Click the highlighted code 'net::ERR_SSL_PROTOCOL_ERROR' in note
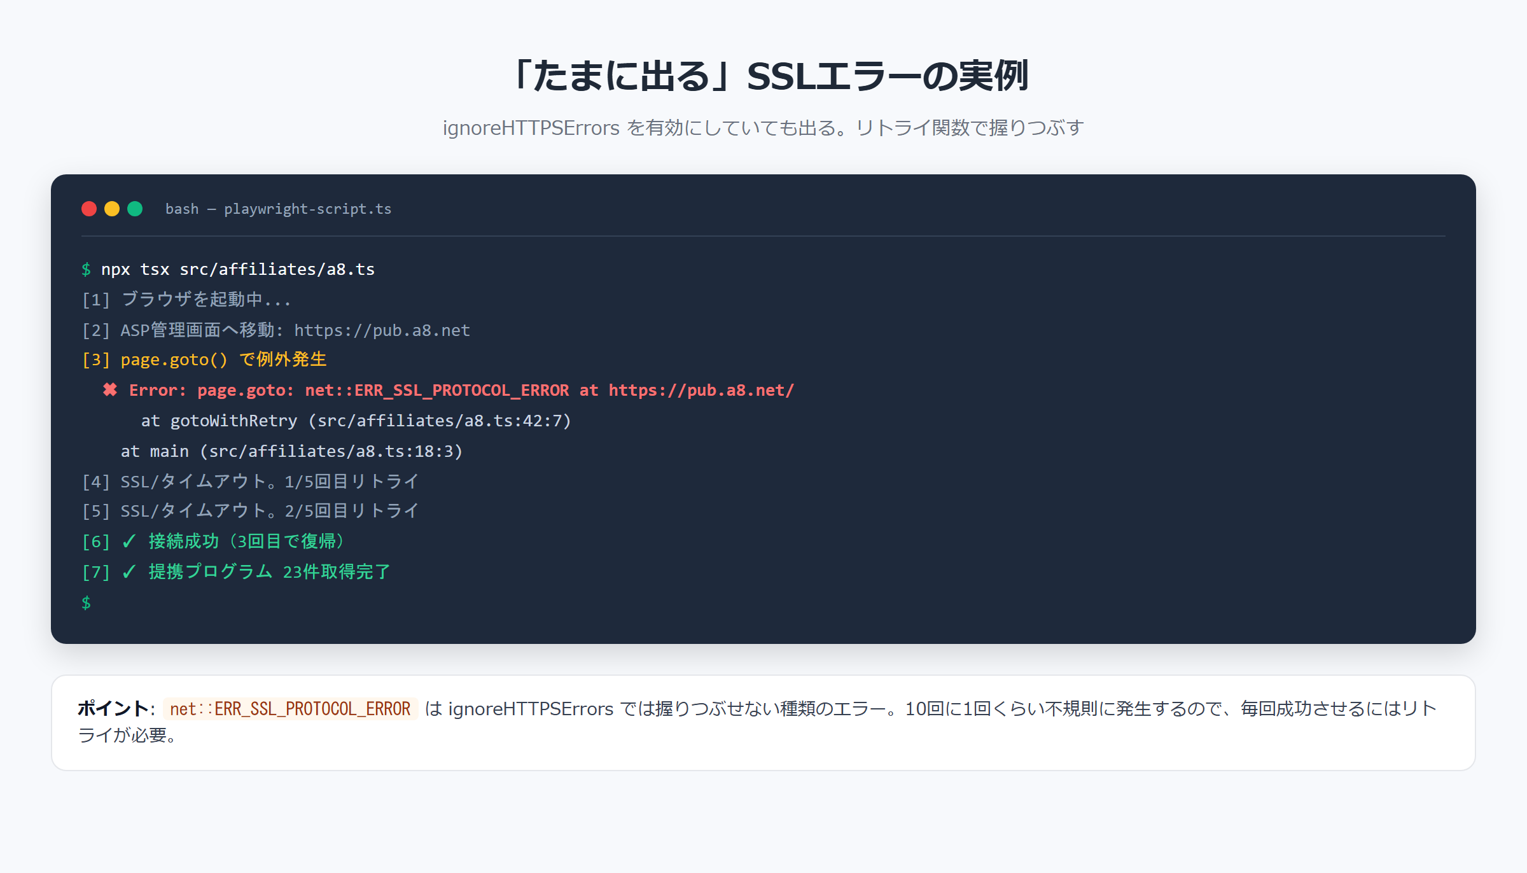This screenshot has width=1527, height=873. pyautogui.click(x=290, y=709)
